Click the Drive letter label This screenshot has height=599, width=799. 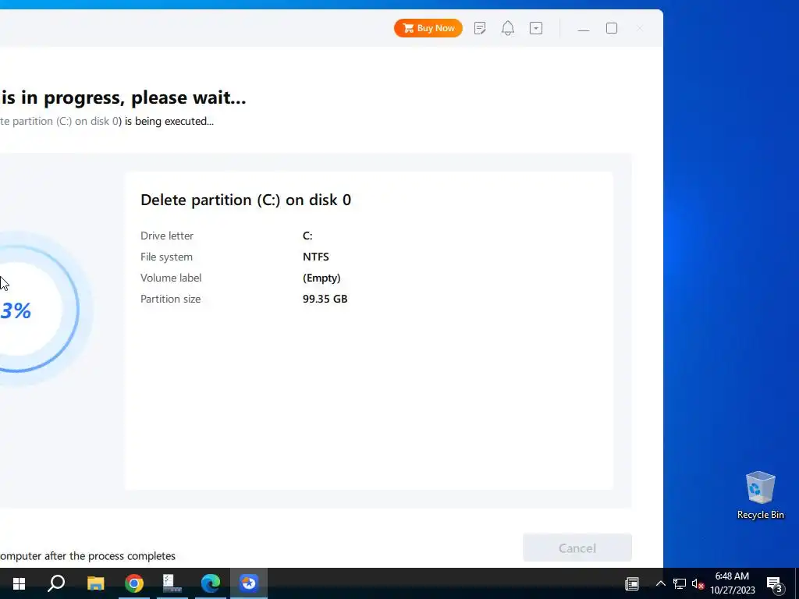click(167, 236)
